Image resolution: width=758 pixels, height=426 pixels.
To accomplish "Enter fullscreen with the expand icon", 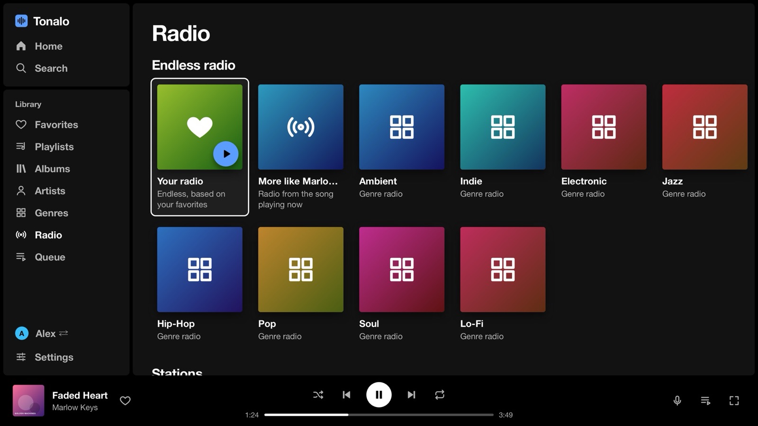I will tap(734, 400).
